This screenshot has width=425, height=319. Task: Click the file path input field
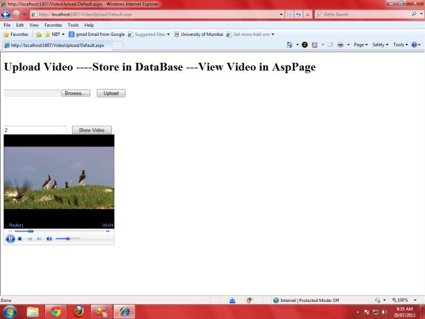(x=32, y=93)
